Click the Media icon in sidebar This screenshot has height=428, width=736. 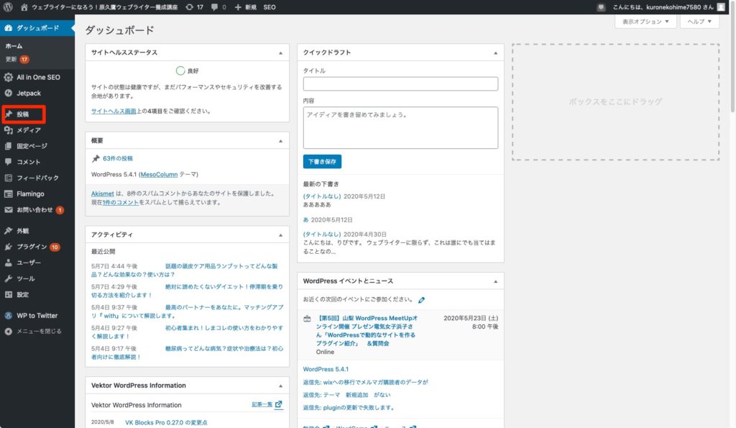tap(8, 130)
